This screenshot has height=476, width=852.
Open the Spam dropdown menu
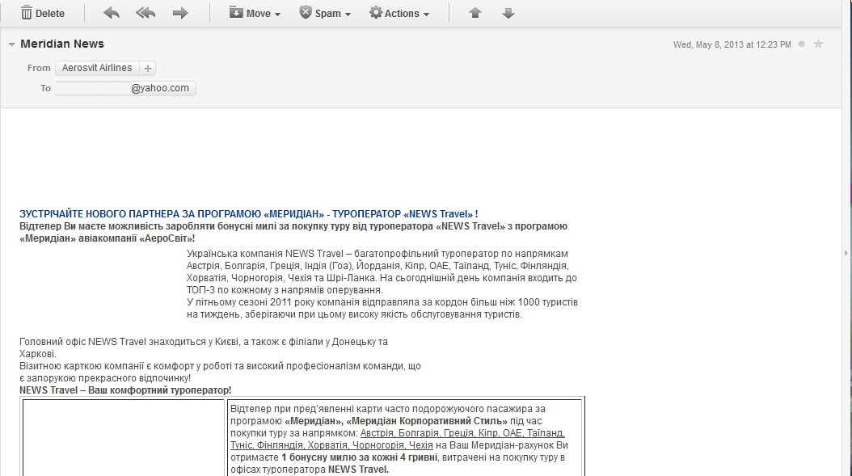325,13
